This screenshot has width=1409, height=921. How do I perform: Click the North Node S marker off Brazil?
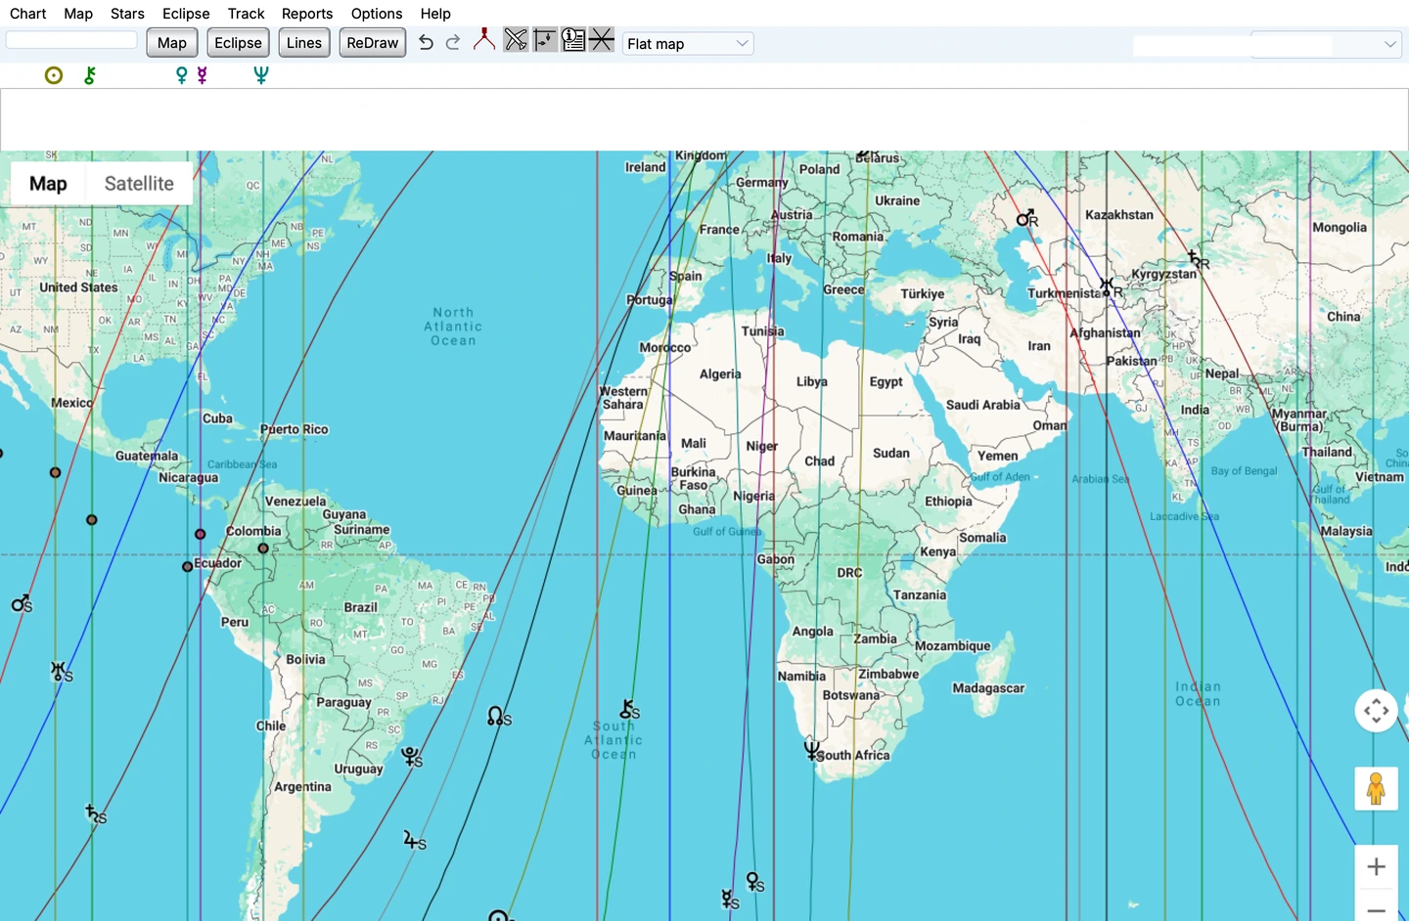pos(499,717)
